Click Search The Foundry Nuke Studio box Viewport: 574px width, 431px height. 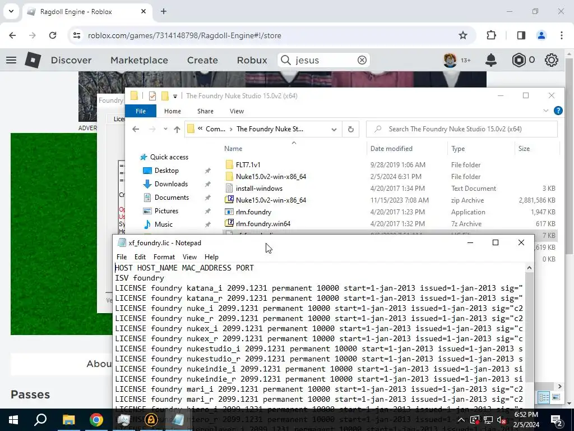[x=462, y=129]
